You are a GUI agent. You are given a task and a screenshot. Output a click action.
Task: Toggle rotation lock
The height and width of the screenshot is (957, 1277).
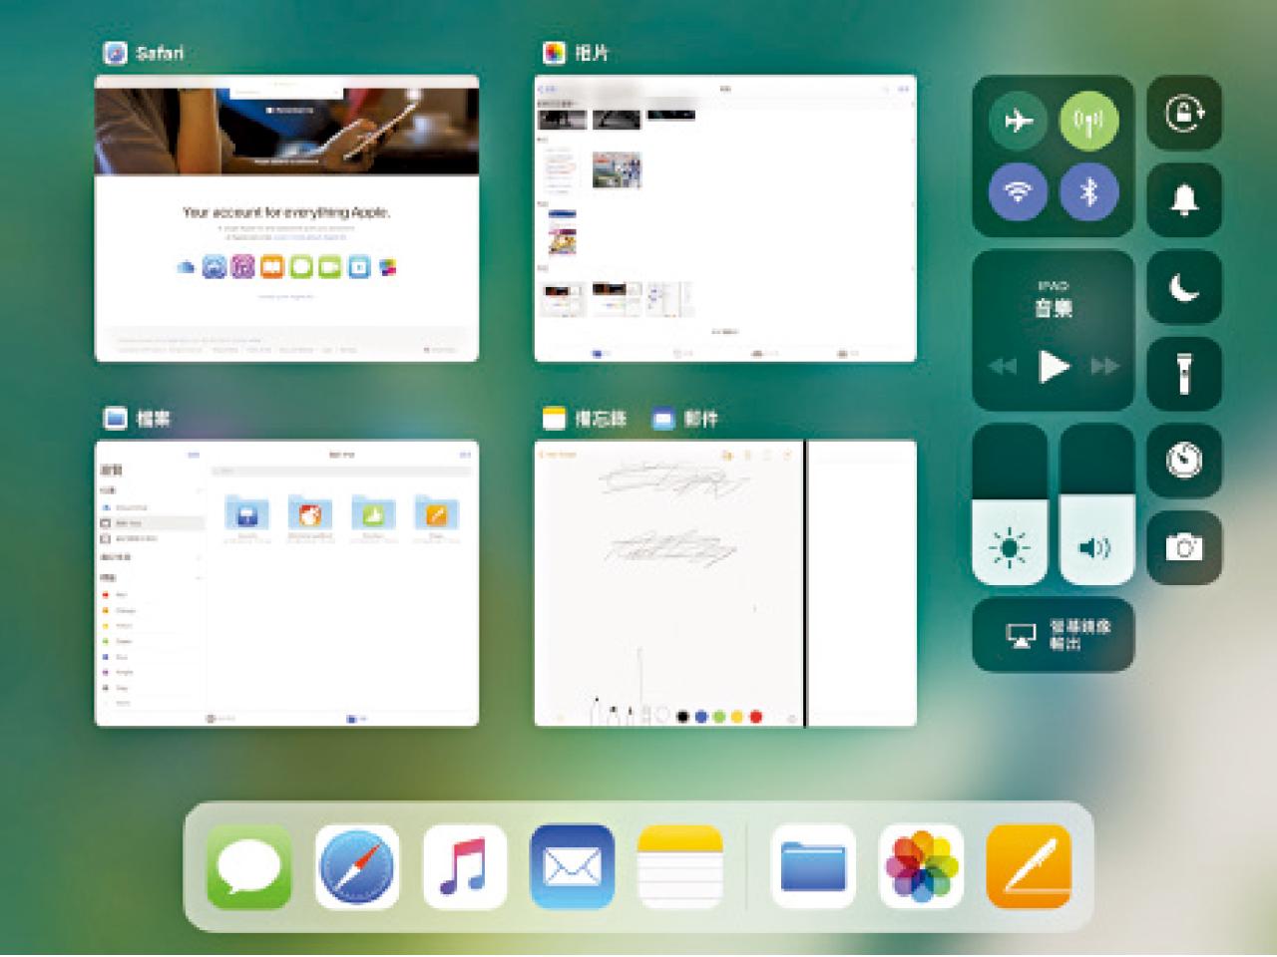click(x=1184, y=114)
